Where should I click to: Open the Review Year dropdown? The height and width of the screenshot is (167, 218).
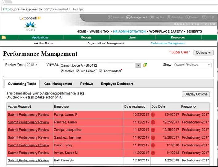[x=32, y=65]
